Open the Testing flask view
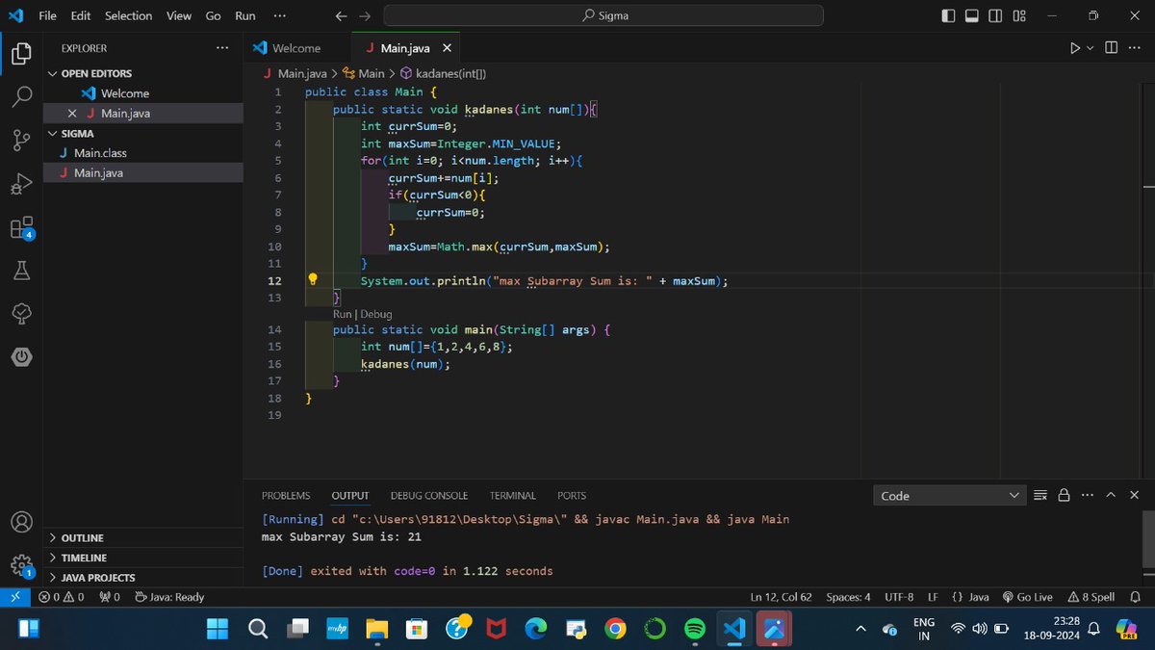 [21, 272]
